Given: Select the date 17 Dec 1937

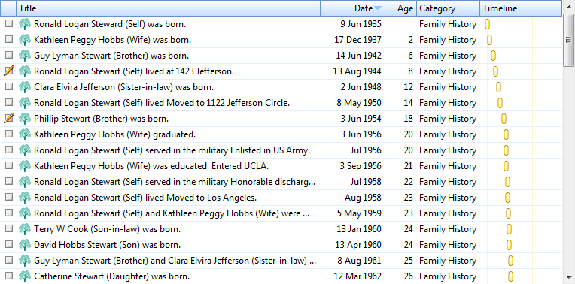Looking at the screenshot, I should (x=357, y=40).
